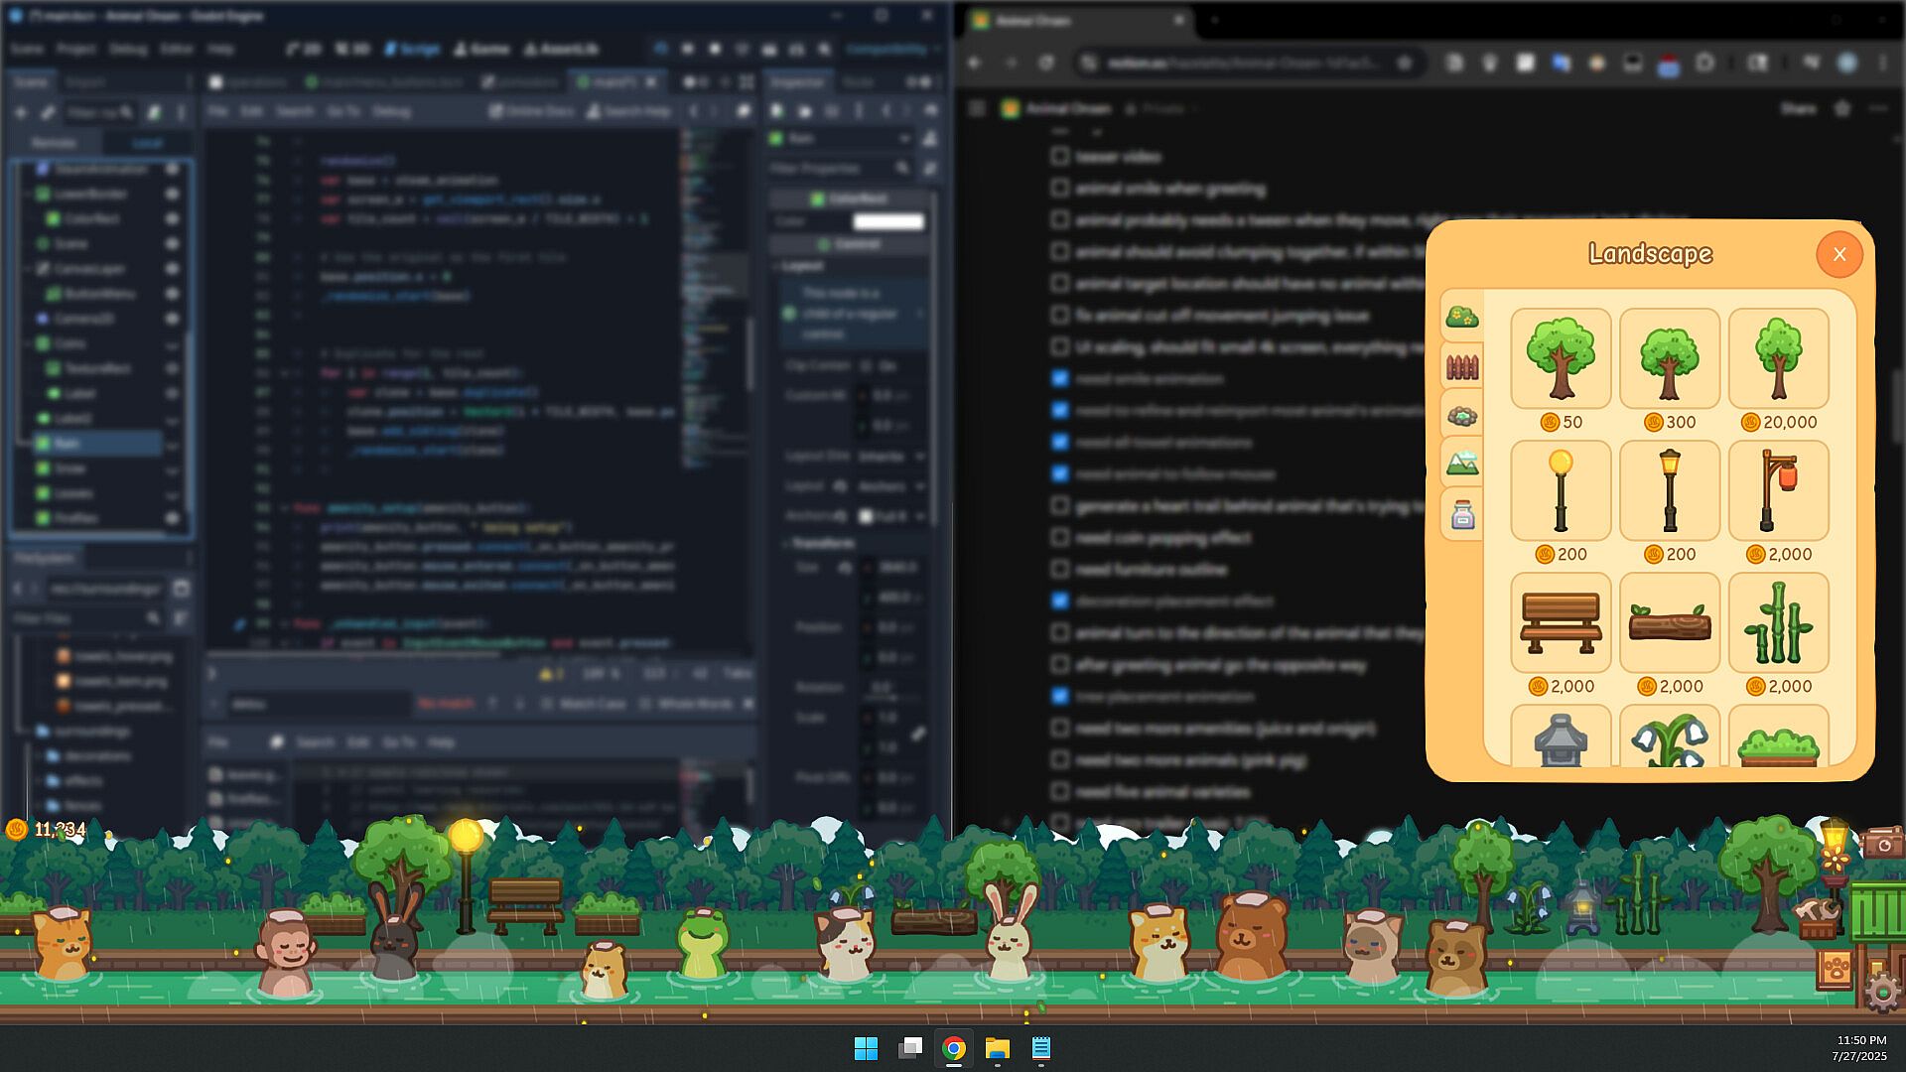Open game settings gear icon
Image resolution: width=1906 pixels, height=1072 pixels.
tap(1882, 992)
